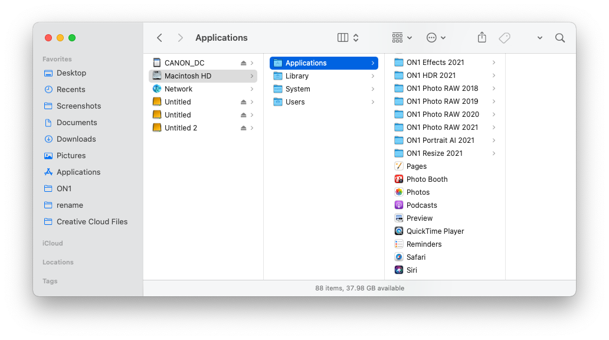Click the Search magnifier icon

tap(560, 38)
